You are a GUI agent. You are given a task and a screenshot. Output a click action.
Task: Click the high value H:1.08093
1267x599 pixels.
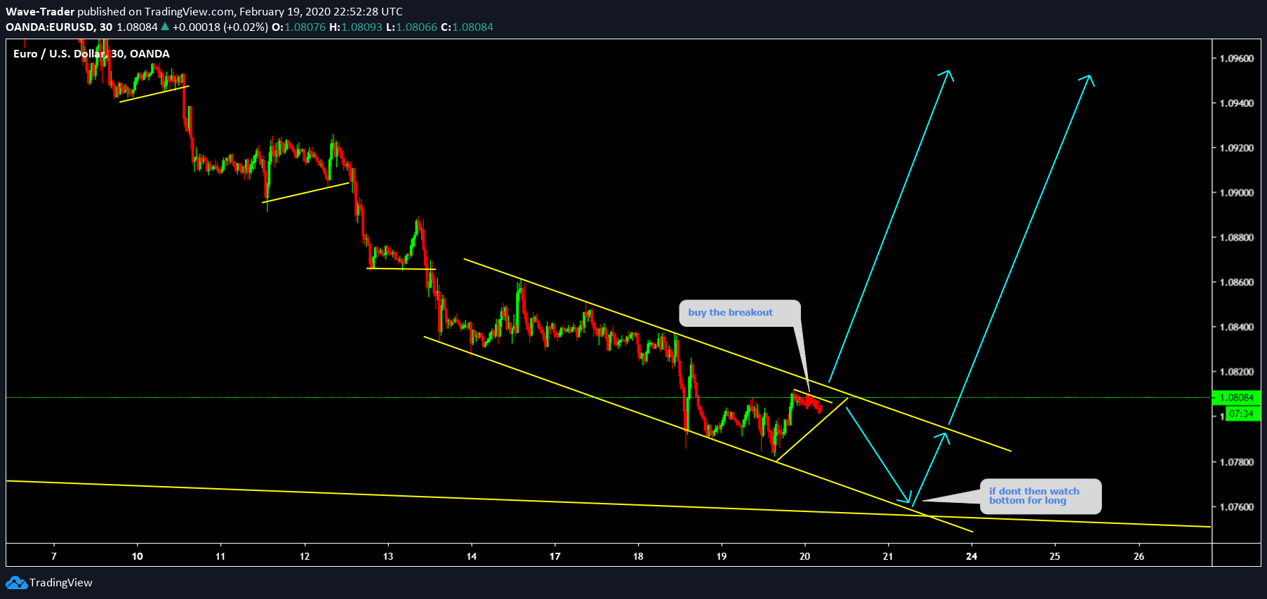356,27
